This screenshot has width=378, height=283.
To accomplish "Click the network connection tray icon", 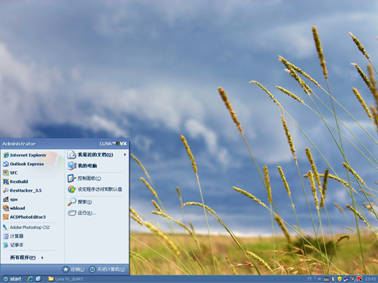I will point(346,279).
